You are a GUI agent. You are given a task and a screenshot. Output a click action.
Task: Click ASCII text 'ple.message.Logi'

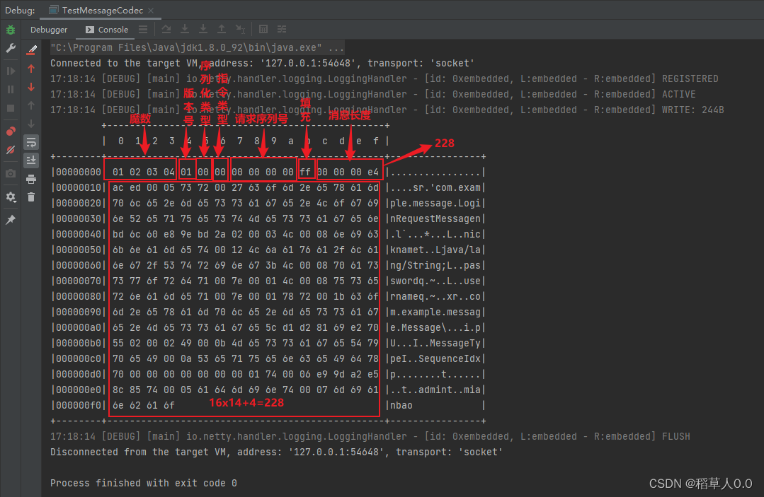(435, 204)
